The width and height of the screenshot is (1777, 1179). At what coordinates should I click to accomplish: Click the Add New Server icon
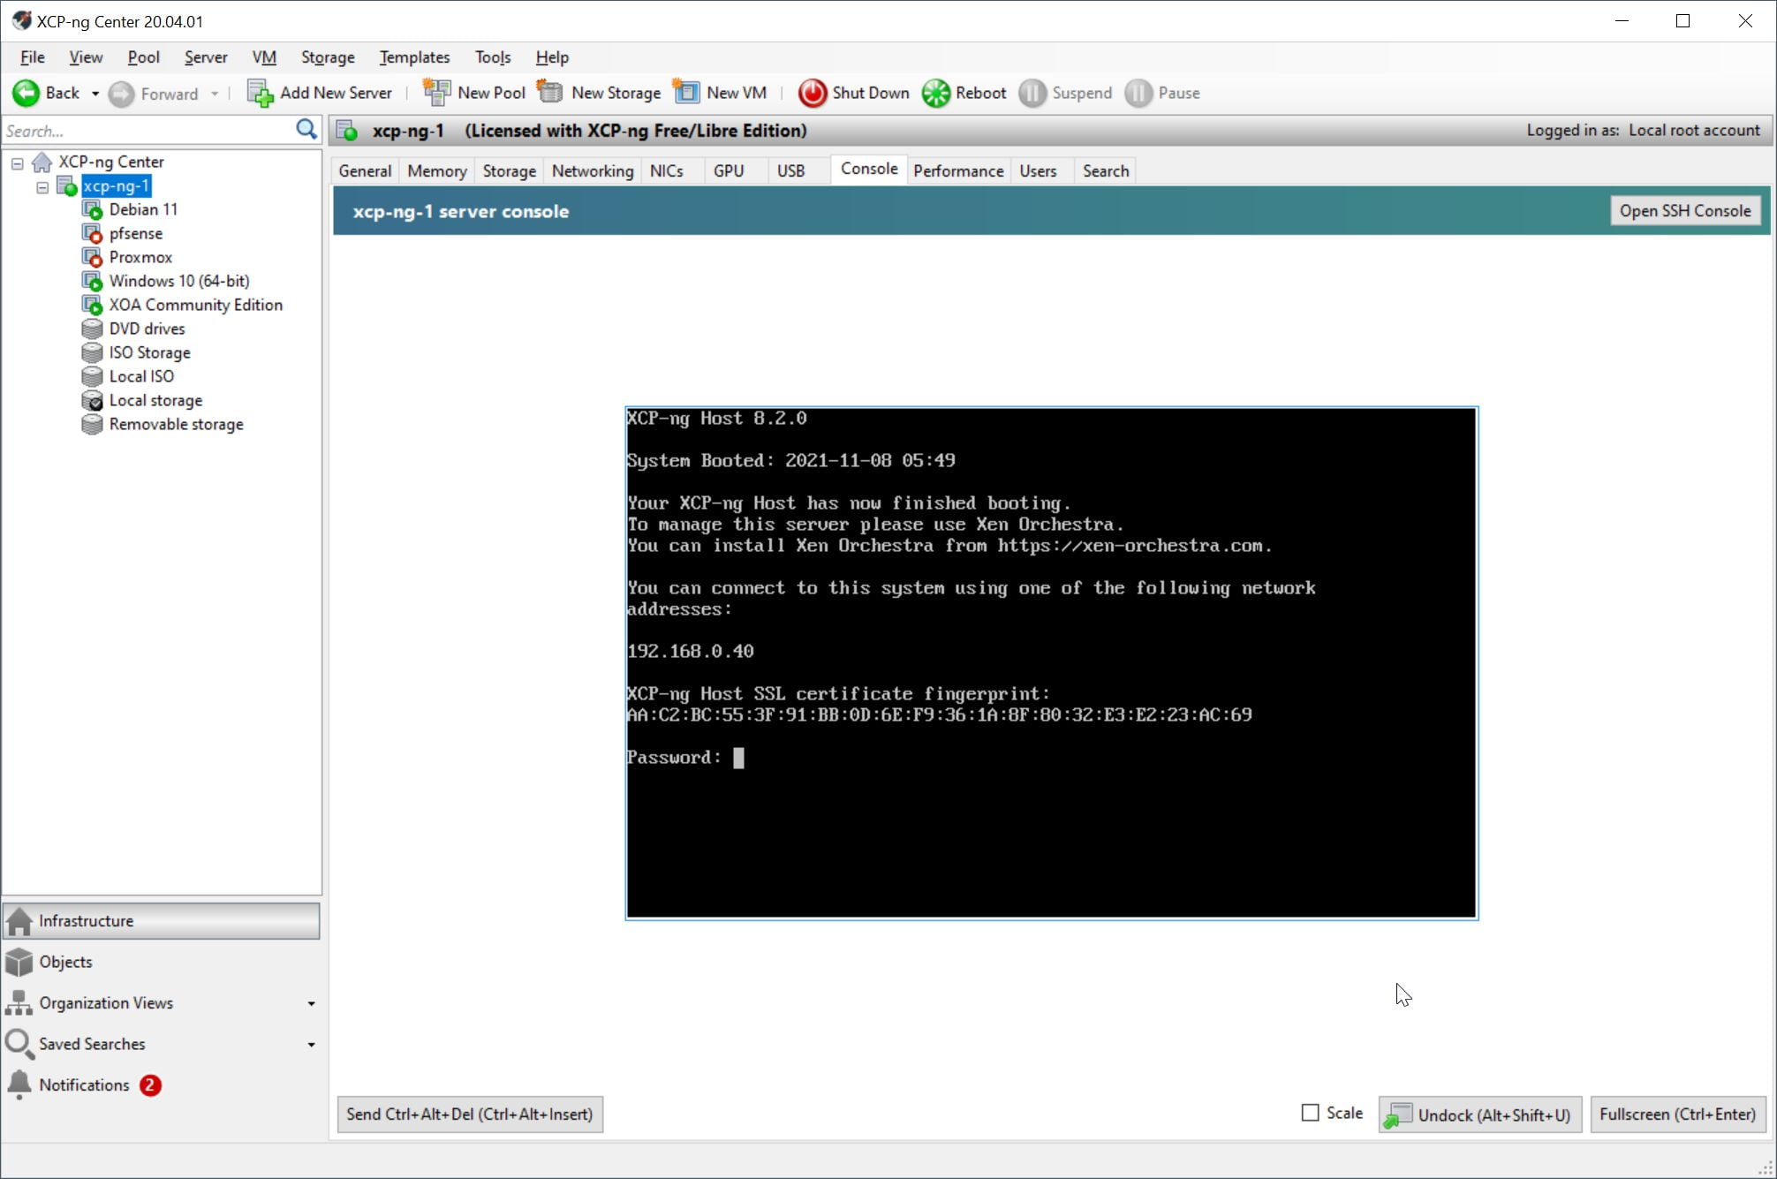pyautogui.click(x=260, y=93)
